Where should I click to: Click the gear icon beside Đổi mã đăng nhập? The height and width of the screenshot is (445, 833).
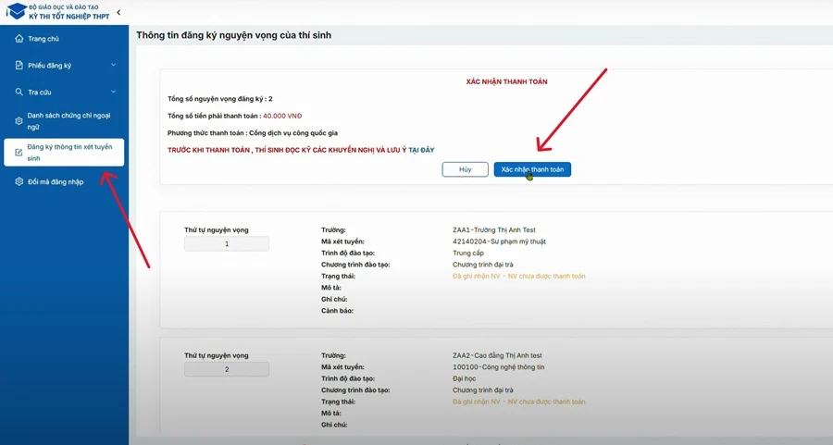19,181
